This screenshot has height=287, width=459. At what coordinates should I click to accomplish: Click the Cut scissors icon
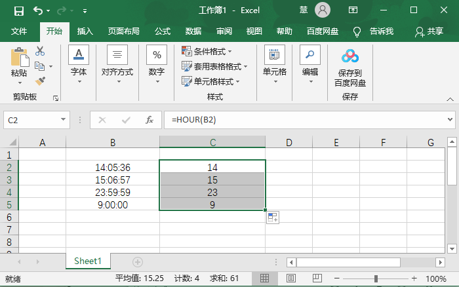tap(40, 51)
